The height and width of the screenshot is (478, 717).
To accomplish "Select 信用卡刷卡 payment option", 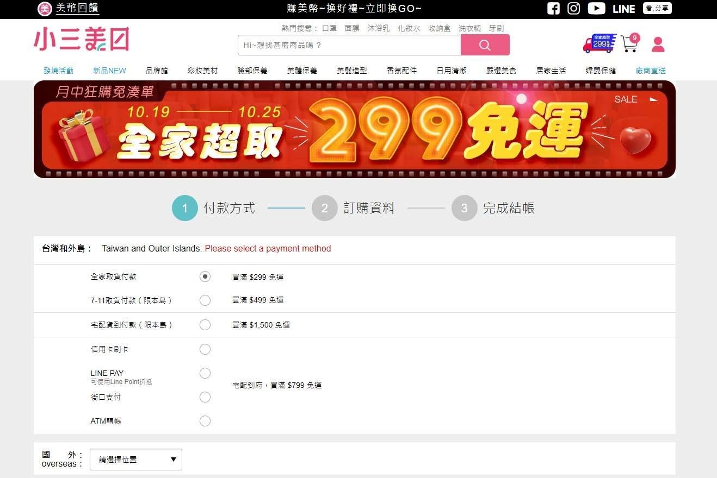I will (205, 349).
